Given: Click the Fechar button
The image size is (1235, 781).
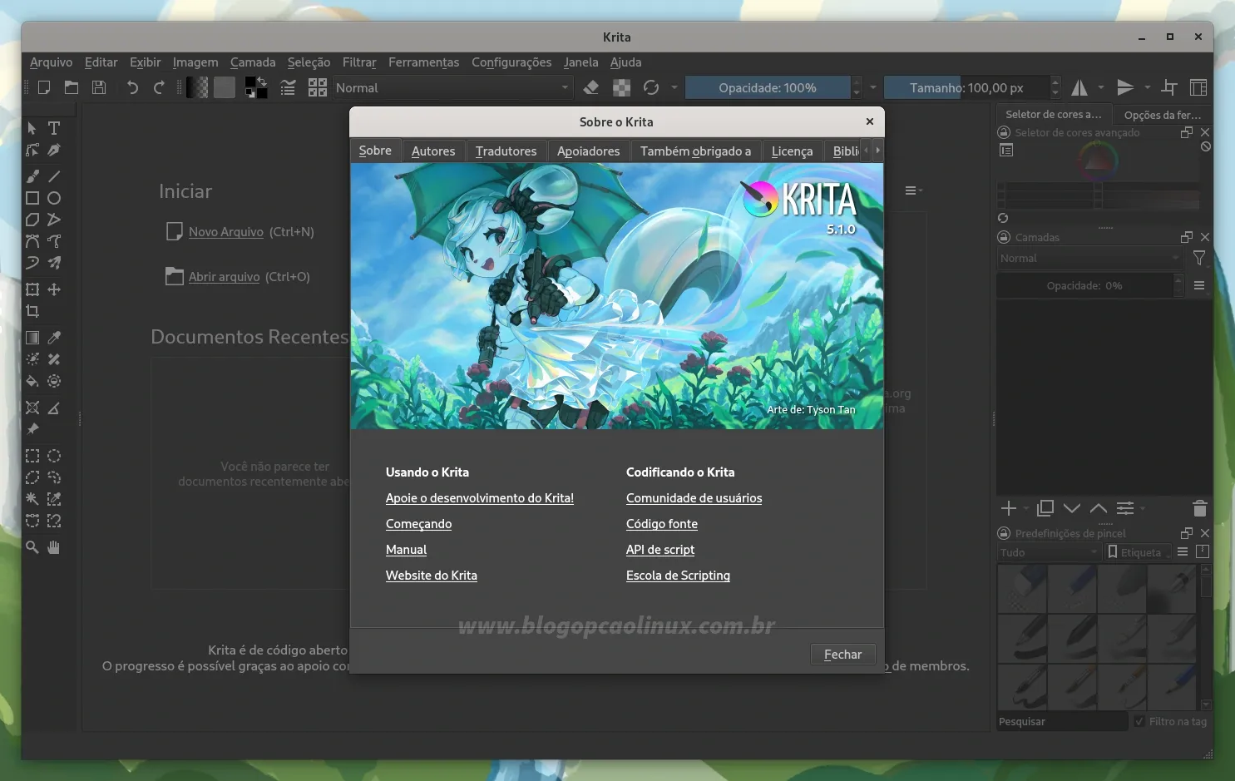Looking at the screenshot, I should [842, 655].
